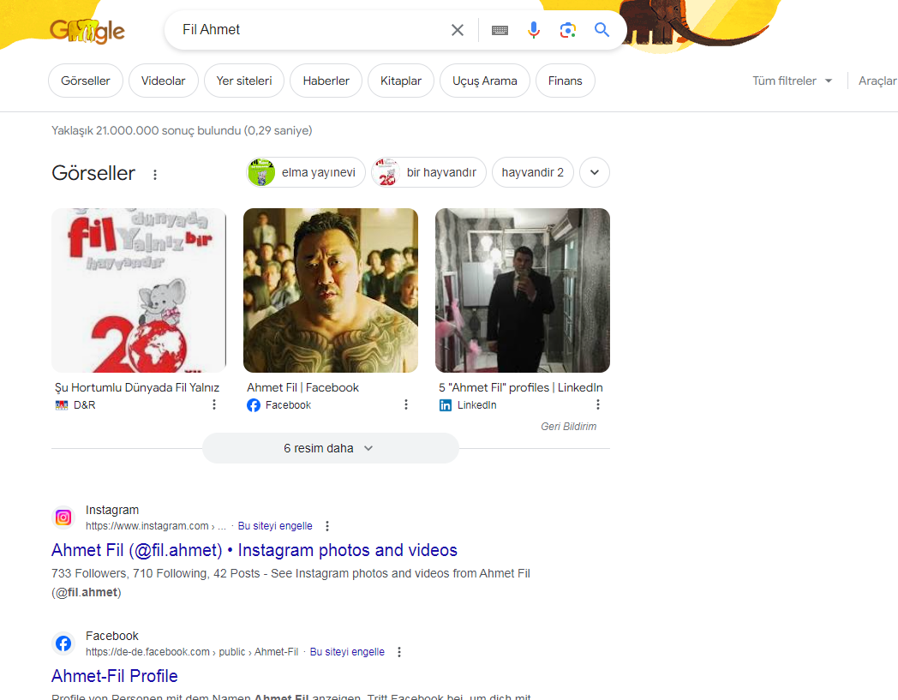The width and height of the screenshot is (898, 700).
Task: Click the Yaklaşık 21.000.000 sonuç text
Action: [182, 130]
